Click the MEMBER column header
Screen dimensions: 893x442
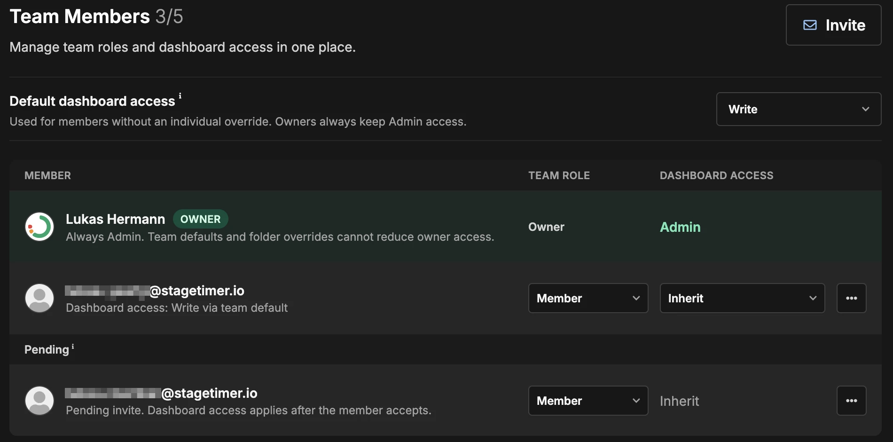point(47,175)
